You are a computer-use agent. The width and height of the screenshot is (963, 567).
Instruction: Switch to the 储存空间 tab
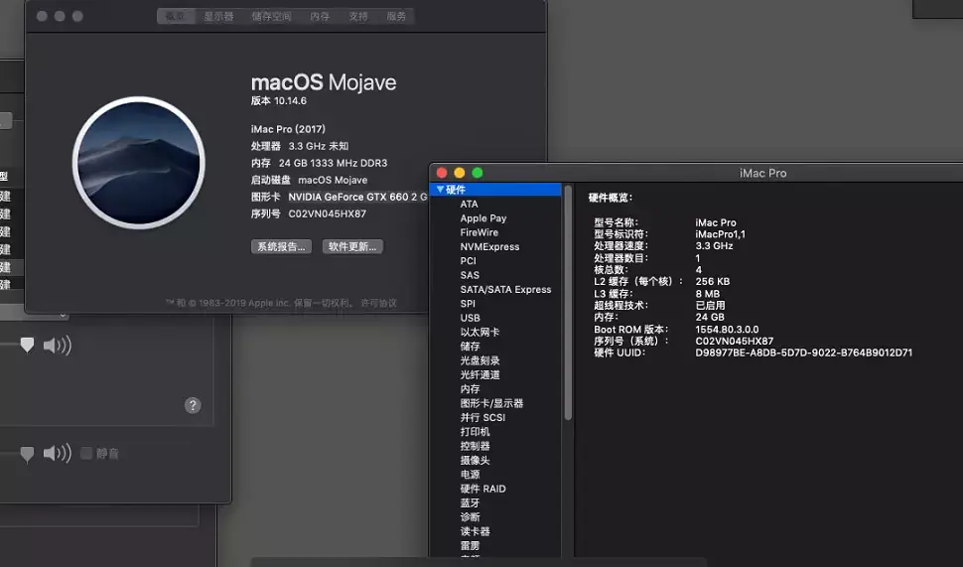[x=271, y=16]
